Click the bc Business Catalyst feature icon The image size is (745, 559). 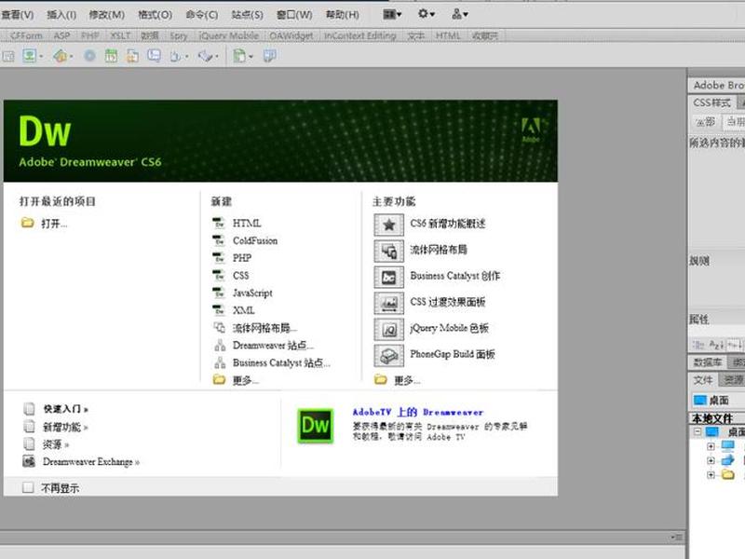click(x=388, y=277)
